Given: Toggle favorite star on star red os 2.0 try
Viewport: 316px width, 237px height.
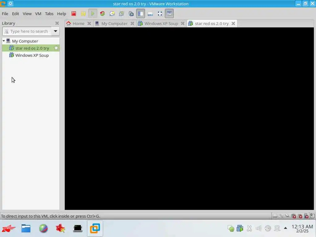Looking at the screenshot, I should (x=56, y=48).
